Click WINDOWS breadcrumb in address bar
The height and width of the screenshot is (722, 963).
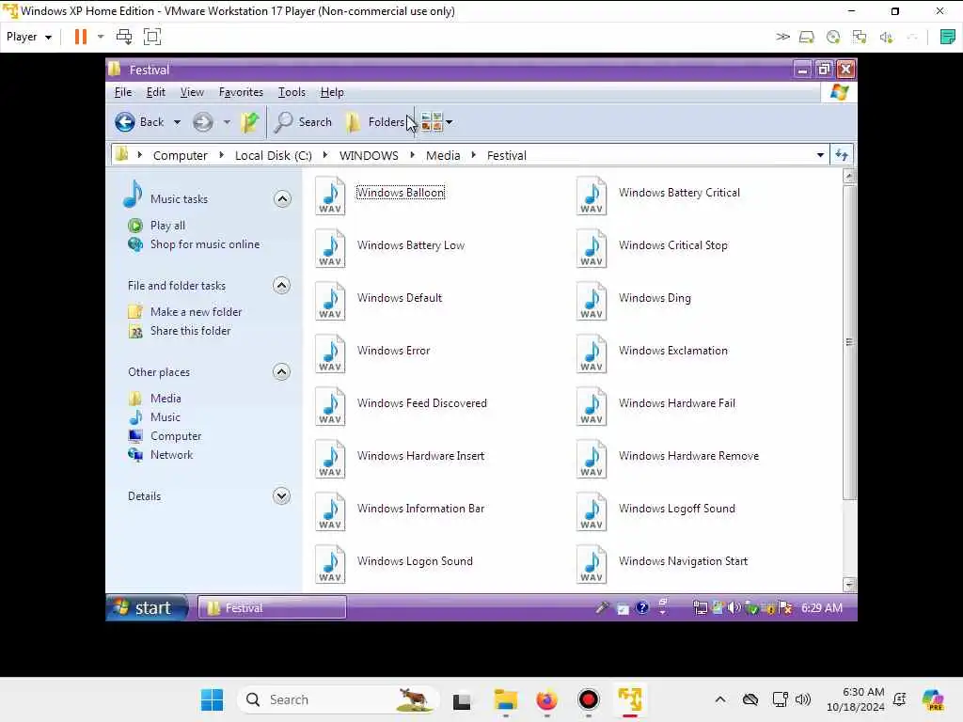(369, 155)
